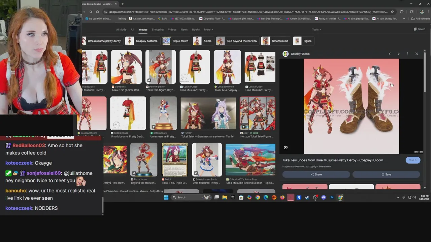This screenshot has height=242, width=431.
Task: Open All Bookmarks folder
Action: click(x=421, y=19)
